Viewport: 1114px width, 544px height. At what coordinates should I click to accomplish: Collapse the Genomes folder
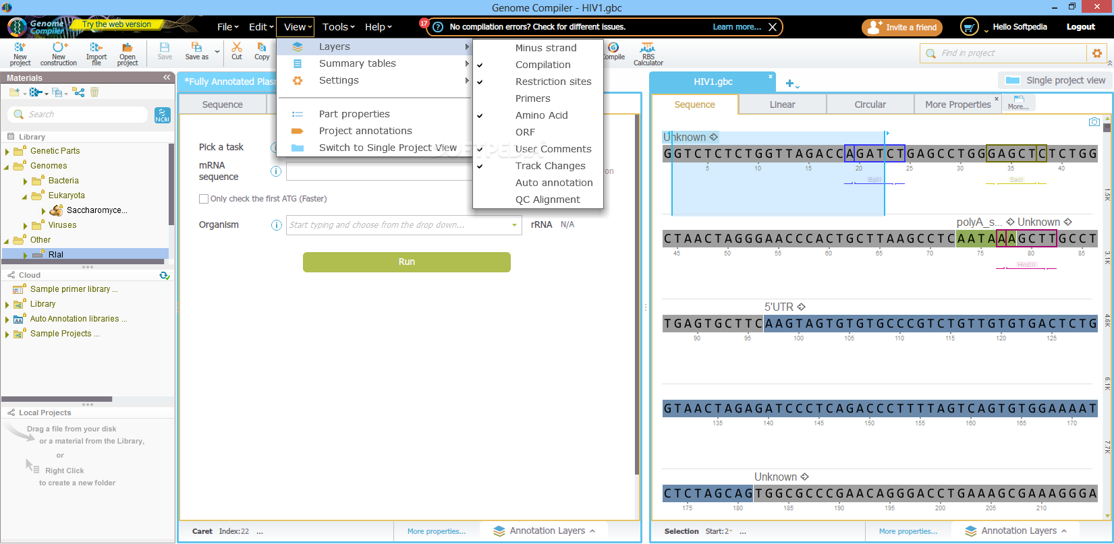[x=7, y=167]
